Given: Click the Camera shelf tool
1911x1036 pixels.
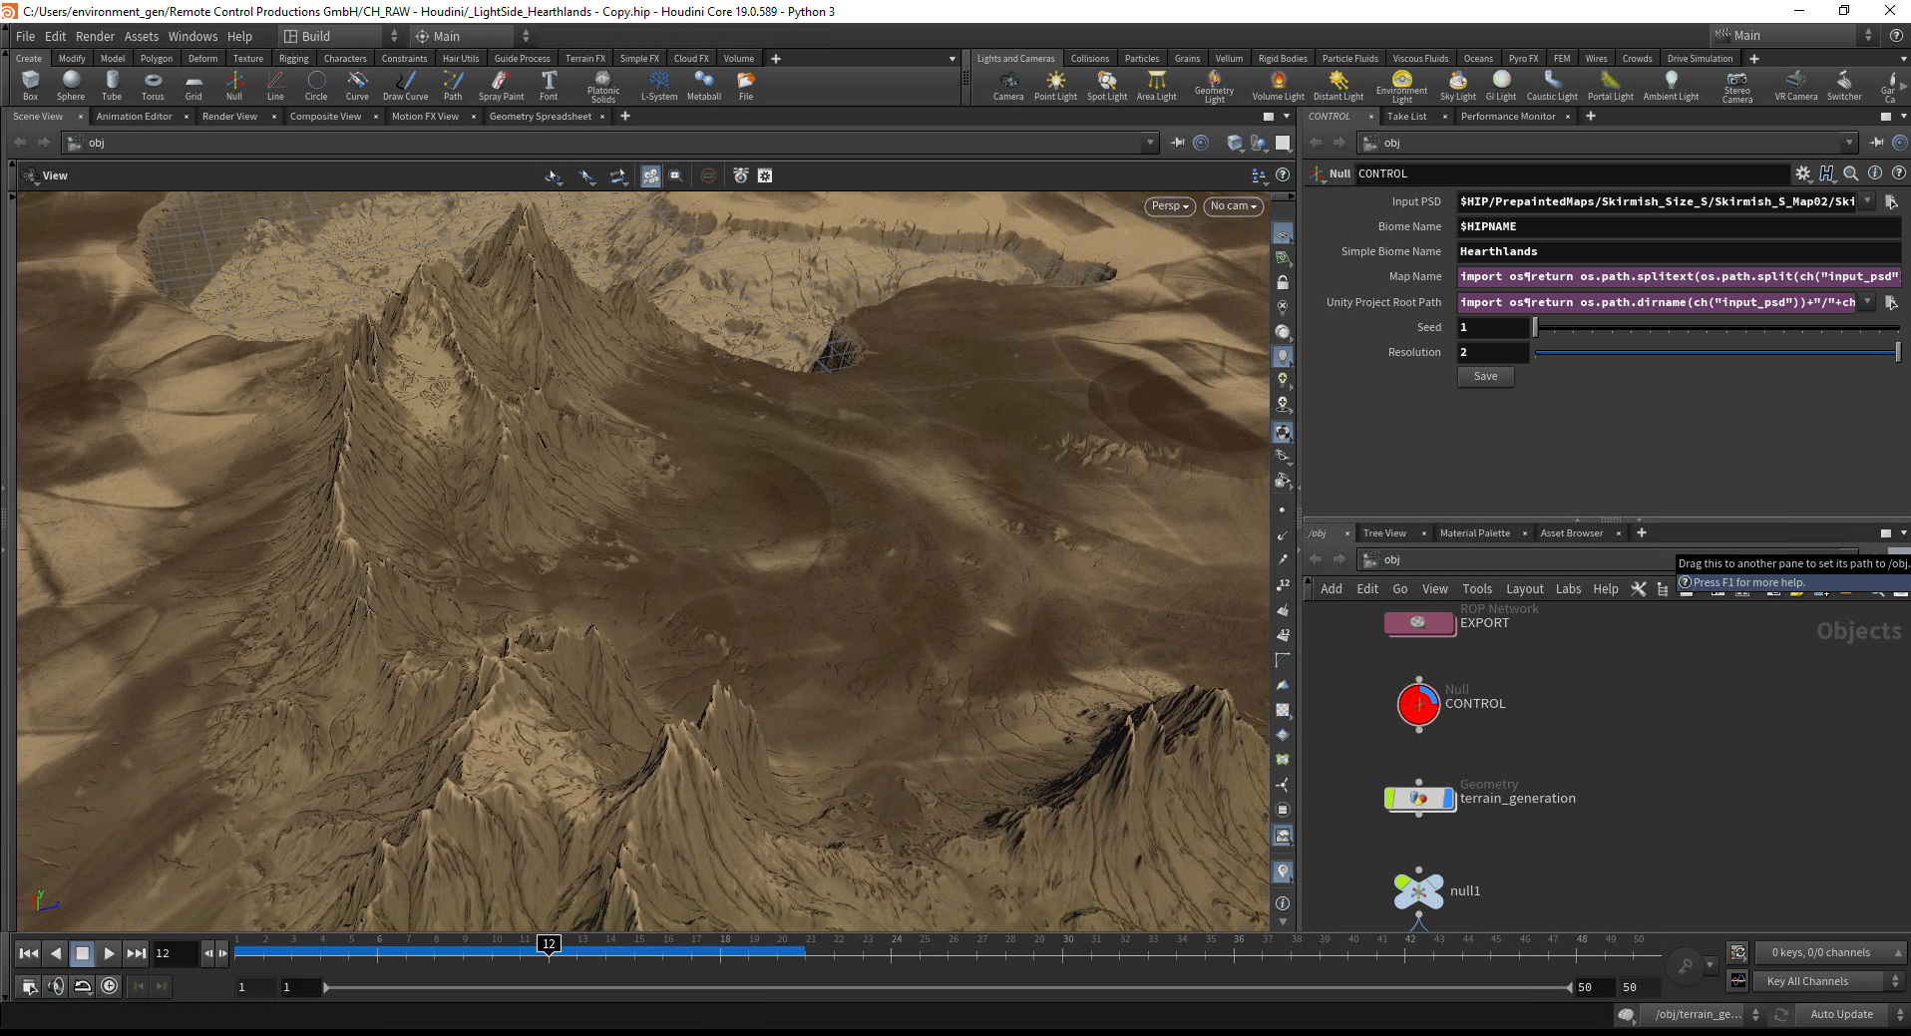Looking at the screenshot, I should pos(1007,85).
